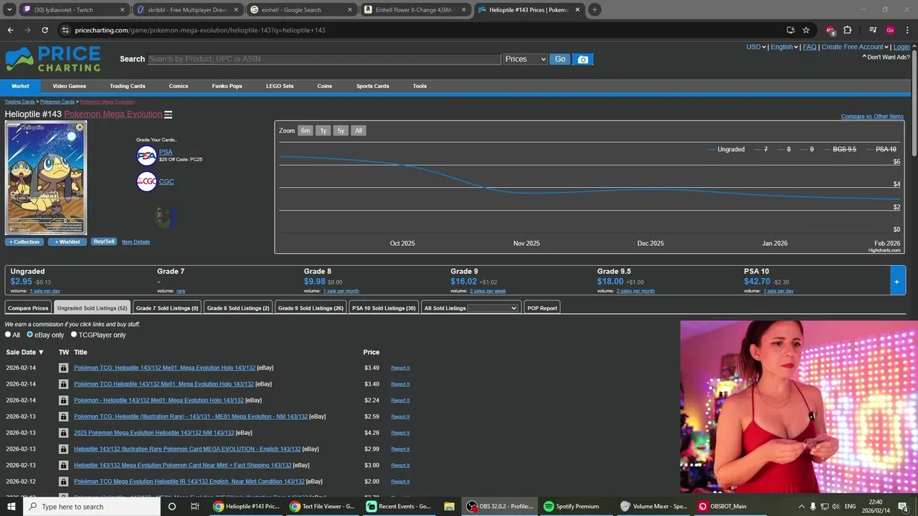The image size is (918, 516).
Task: Click the install app icon in address bar
Action: coord(790,30)
